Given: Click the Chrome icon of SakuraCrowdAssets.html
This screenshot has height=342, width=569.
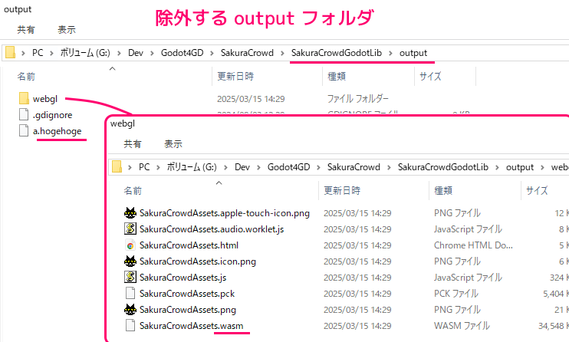Looking at the screenshot, I should point(130,245).
